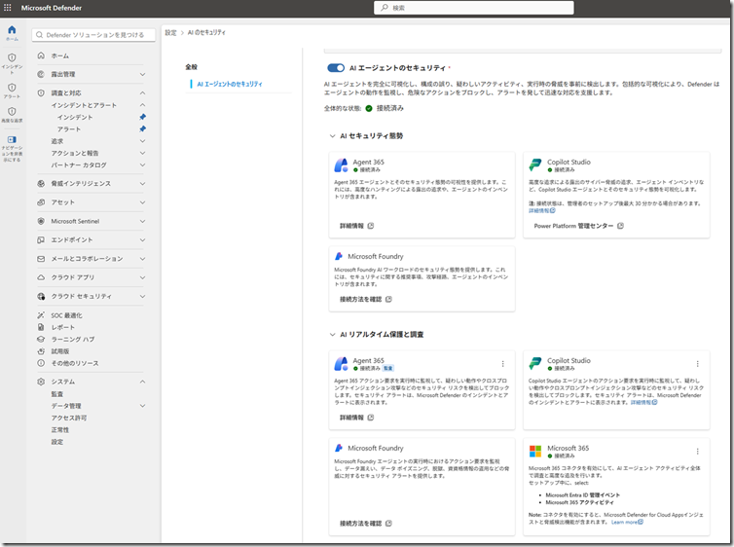Expand 露出管理 menu chevron
The width and height of the screenshot is (734, 547).
[142, 74]
